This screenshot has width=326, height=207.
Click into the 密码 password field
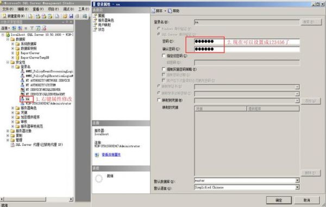tap(247, 42)
